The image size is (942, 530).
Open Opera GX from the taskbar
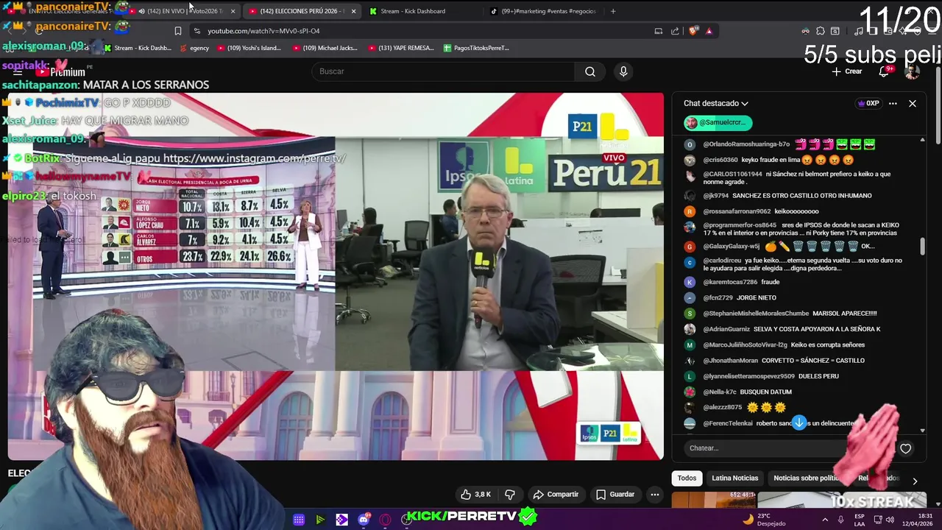(385, 520)
